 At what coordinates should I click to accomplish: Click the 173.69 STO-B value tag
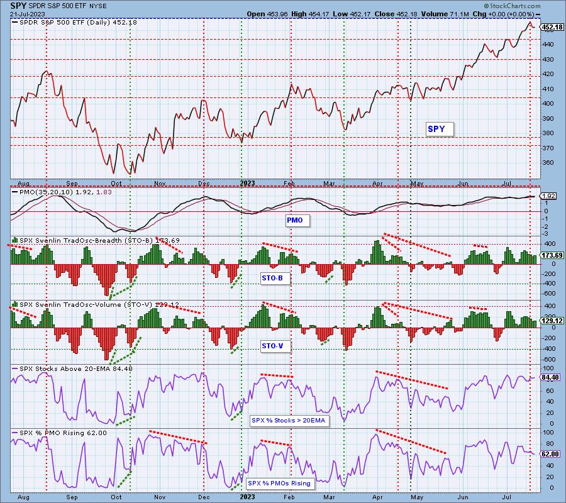click(x=553, y=255)
